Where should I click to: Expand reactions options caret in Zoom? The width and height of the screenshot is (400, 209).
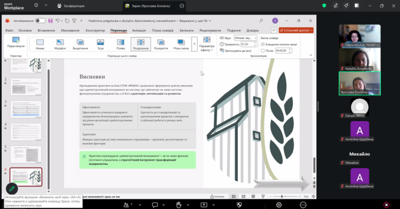tap(188, 205)
